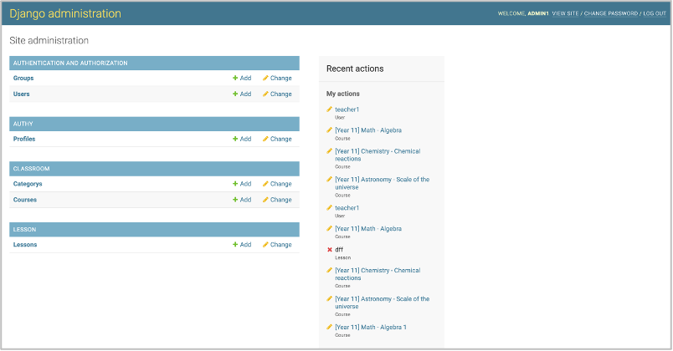Click the pencil icon in Categorys row
Viewport: 673px width, 351px height.
click(x=265, y=184)
